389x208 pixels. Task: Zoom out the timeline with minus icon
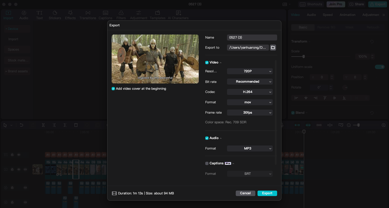coord(349,125)
